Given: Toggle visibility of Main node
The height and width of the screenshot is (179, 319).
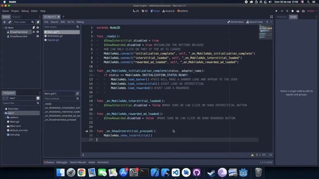Looking at the screenshot, I should tap(38, 28).
